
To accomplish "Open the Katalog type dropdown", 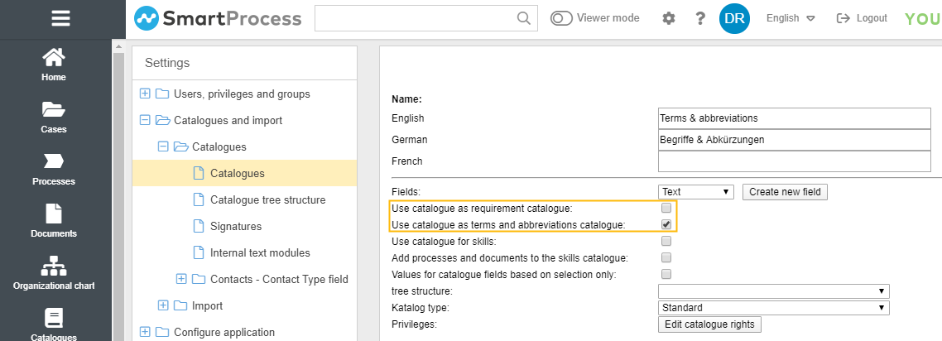I will 773,308.
